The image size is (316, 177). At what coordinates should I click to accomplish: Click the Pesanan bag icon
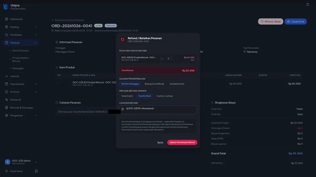pos(7,43)
